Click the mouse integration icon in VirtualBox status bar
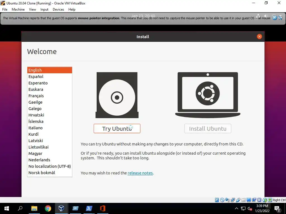Image resolution: width=286 pixels, height=214 pixels. [x=265, y=200]
